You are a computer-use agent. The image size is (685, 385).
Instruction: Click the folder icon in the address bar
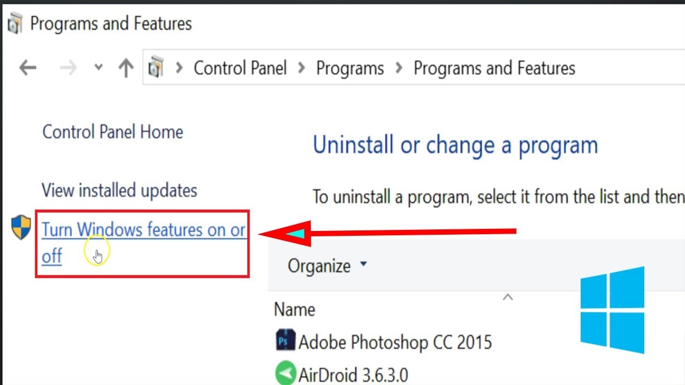point(156,68)
